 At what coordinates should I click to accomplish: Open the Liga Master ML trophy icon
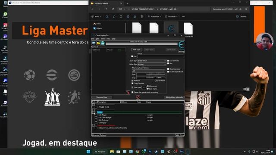pyautogui.click(x=53, y=97)
